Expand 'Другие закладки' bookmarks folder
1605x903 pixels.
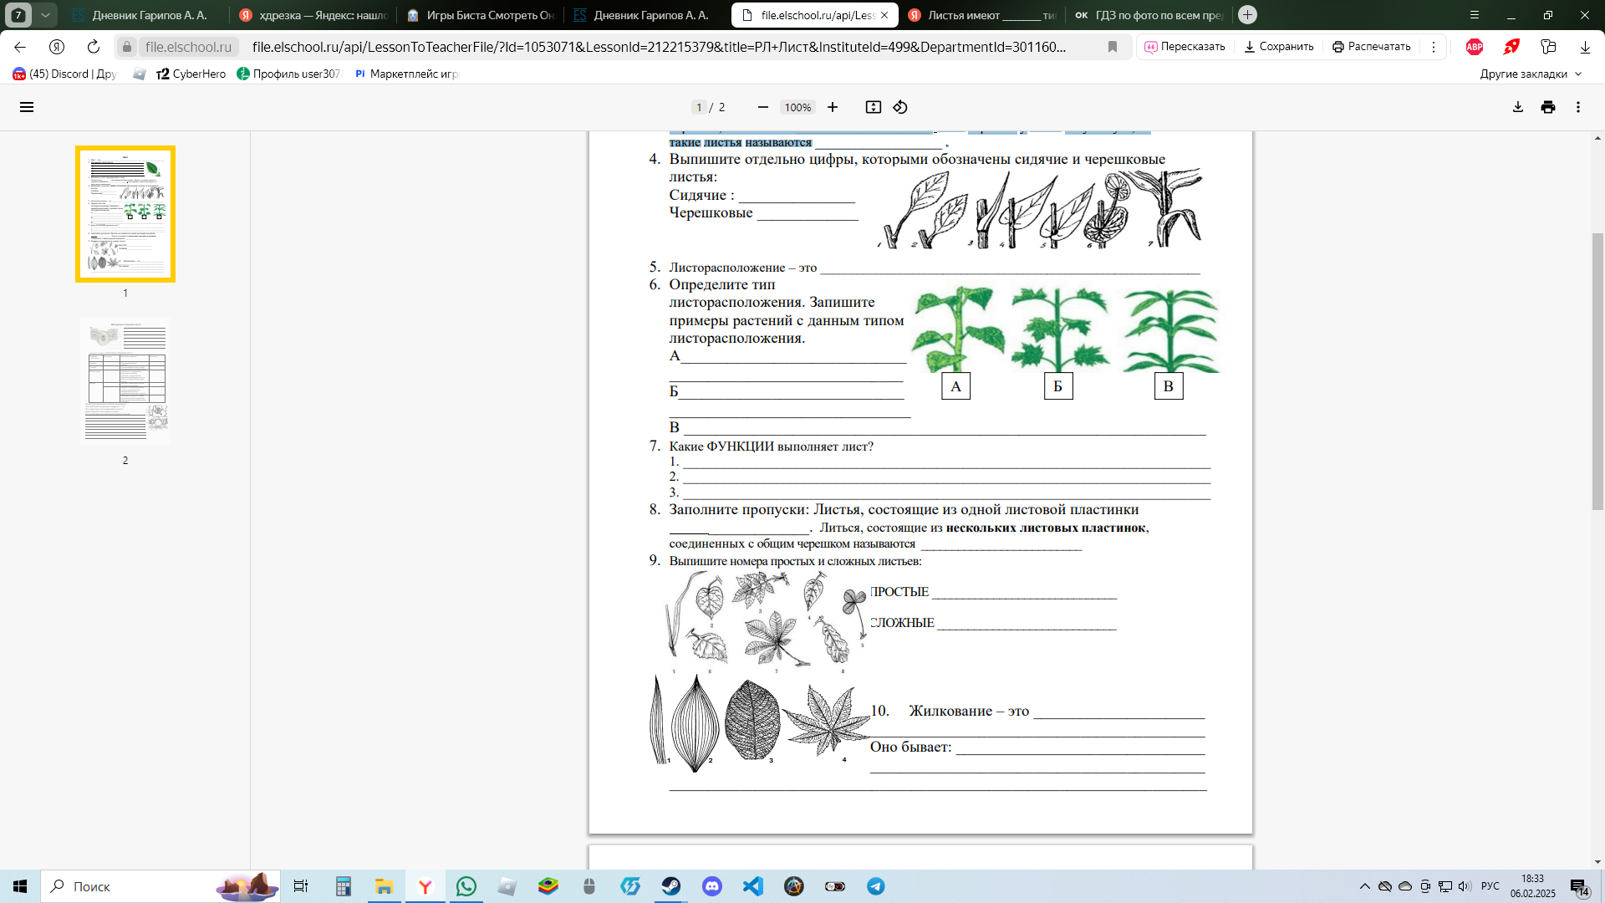1531,74
